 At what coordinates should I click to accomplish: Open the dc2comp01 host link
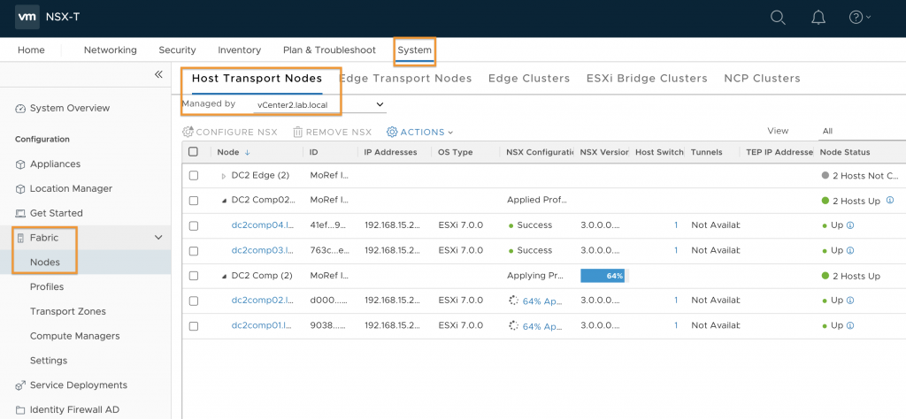click(262, 325)
